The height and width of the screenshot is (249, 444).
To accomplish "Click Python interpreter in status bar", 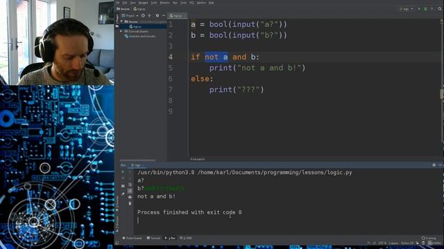I will [x=407, y=243].
